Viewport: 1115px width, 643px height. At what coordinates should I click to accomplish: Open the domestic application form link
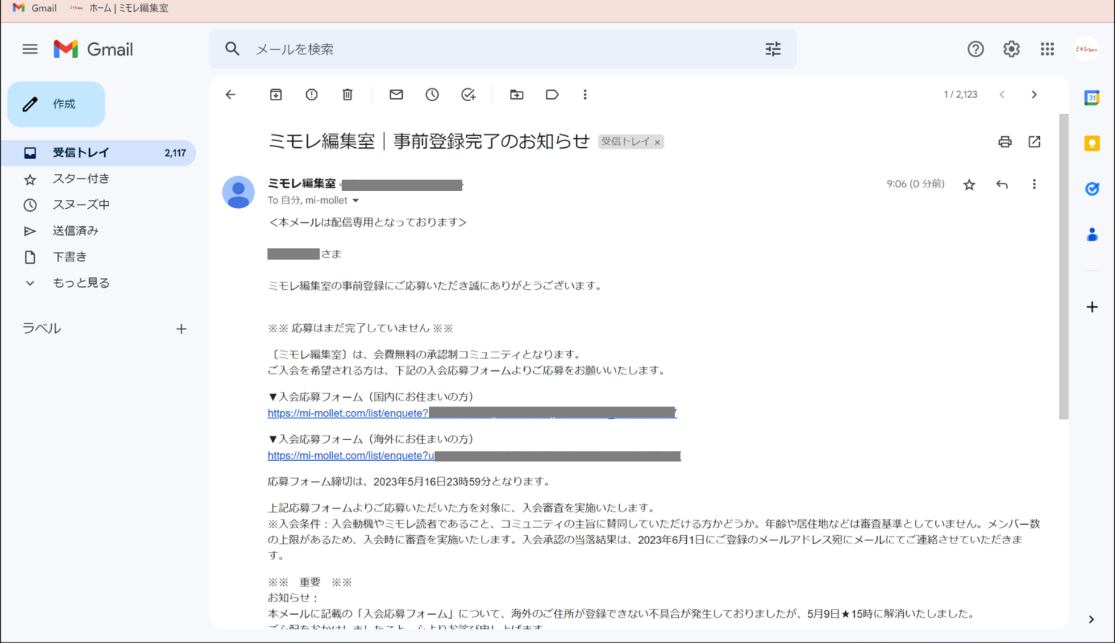coord(472,413)
